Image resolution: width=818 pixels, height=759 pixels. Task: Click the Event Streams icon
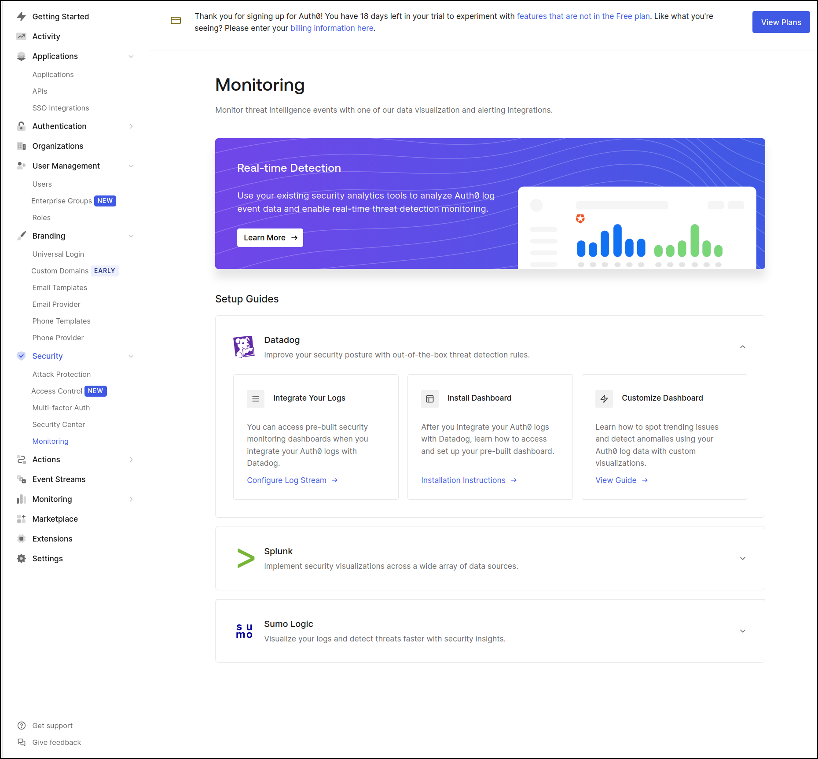click(21, 479)
